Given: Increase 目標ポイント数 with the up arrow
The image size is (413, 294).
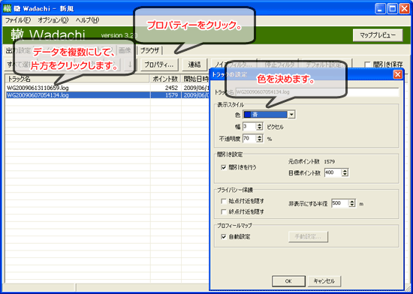Looking at the screenshot, I should pyautogui.click(x=345, y=171).
